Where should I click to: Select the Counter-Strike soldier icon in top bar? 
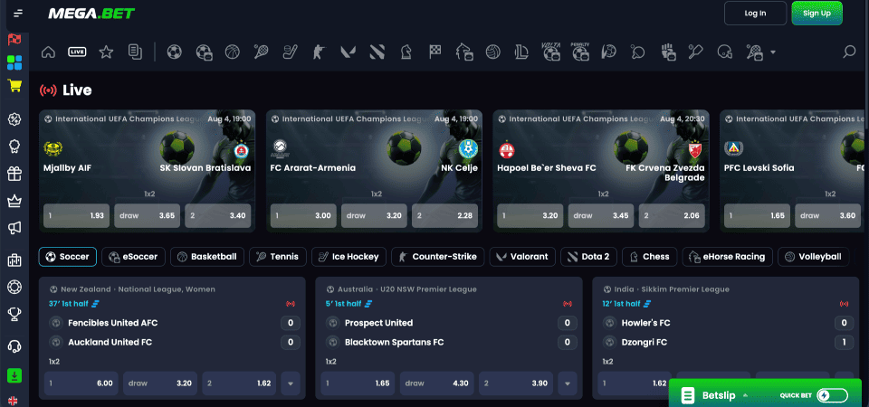[319, 52]
